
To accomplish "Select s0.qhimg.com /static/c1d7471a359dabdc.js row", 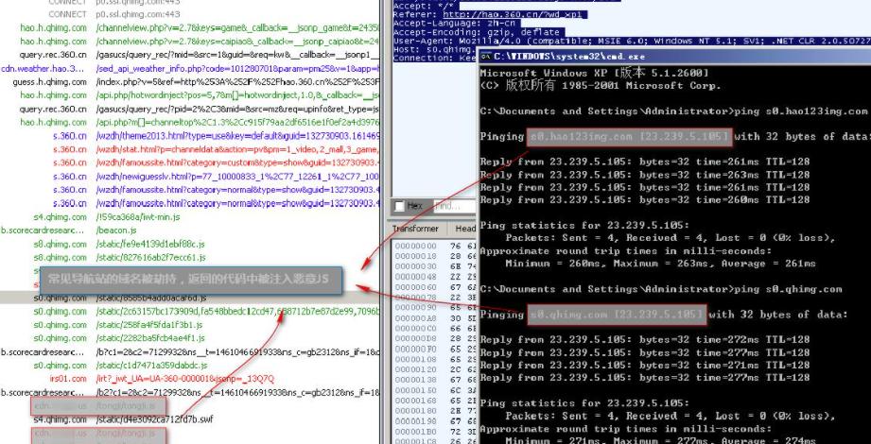I will [x=190, y=366].
